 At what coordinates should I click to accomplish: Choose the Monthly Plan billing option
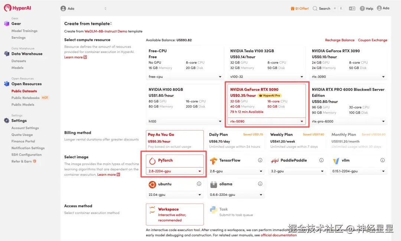pyautogui.click(x=359, y=141)
